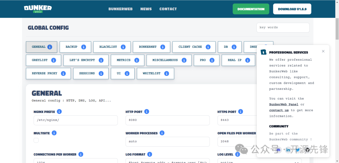
Task: Switch to the METRICS tab
Action: 127,60
